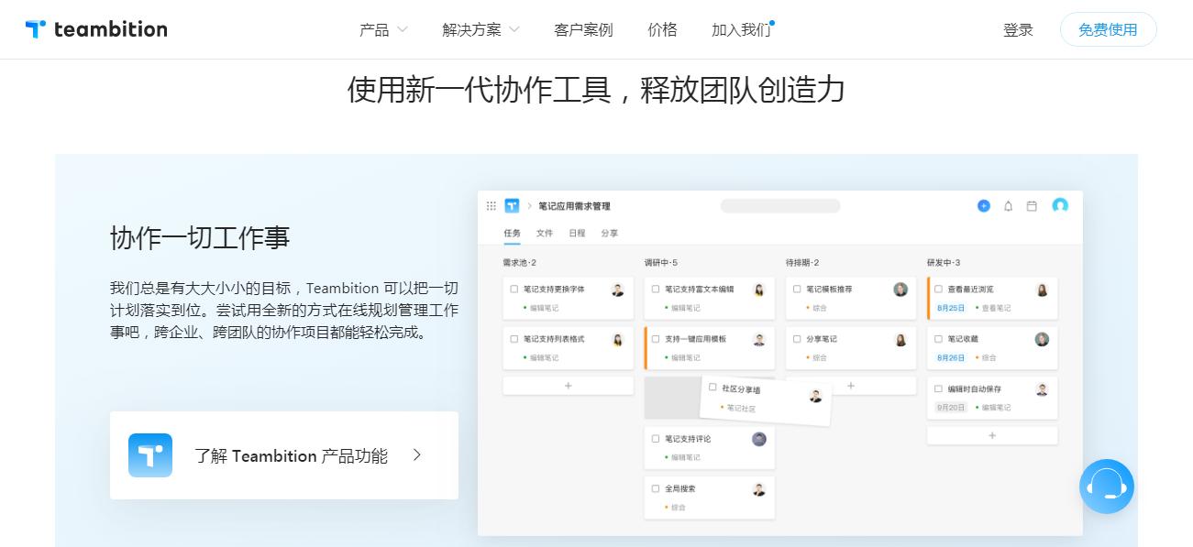
Task: Click the 免费使用 button
Action: [1108, 28]
